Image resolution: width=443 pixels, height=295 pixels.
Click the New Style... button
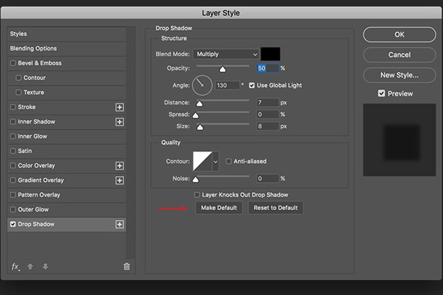click(399, 75)
